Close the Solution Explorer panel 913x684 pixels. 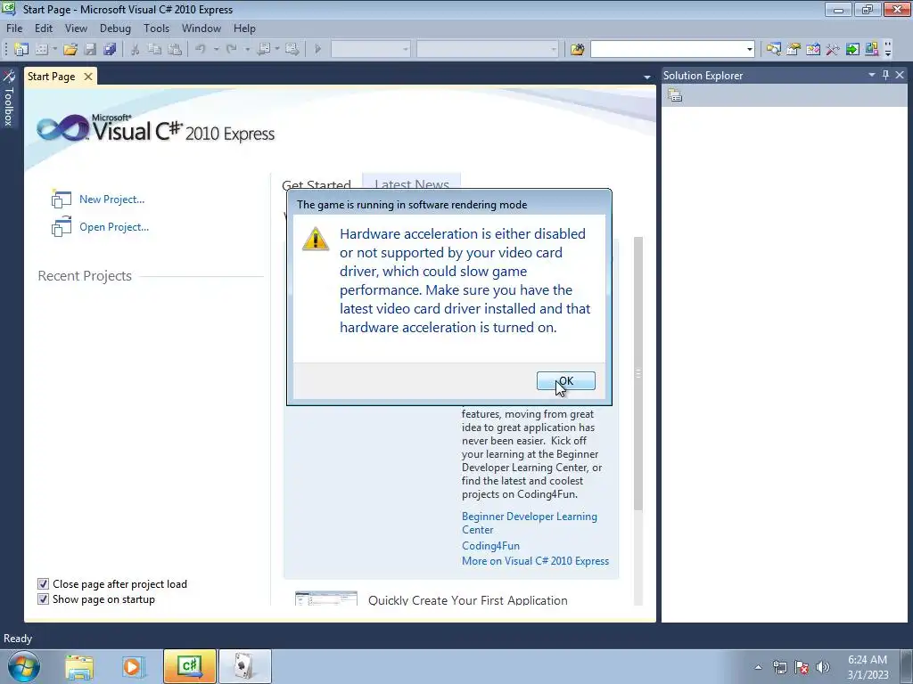point(900,75)
